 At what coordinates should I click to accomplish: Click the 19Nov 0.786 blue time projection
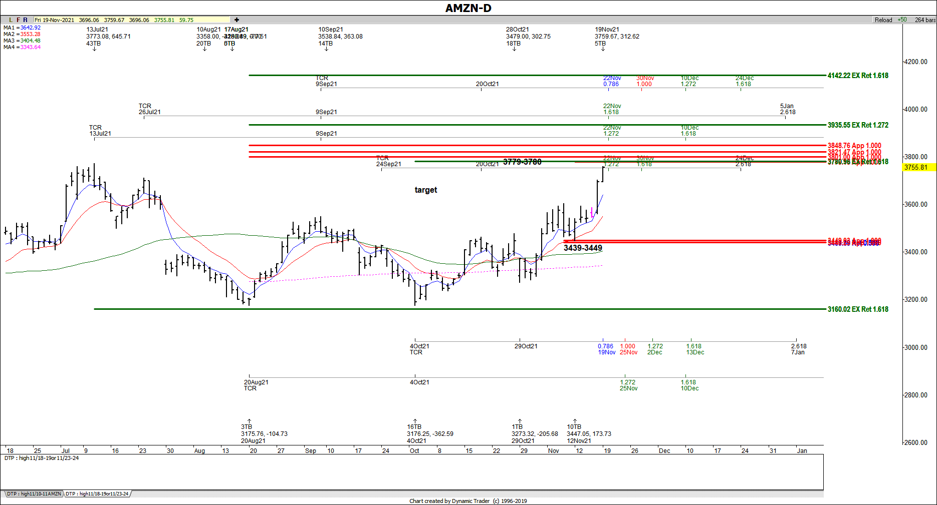click(x=606, y=349)
